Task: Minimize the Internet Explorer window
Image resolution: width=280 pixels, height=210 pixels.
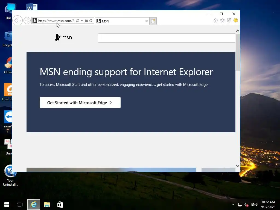Action: pyautogui.click(x=209, y=14)
